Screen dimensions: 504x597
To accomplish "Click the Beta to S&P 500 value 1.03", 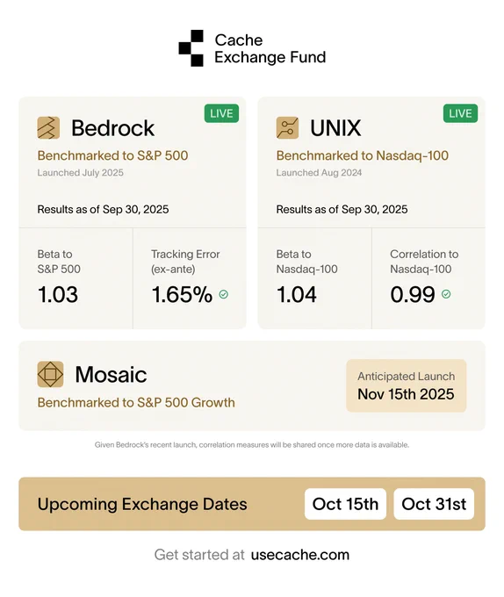I will [x=58, y=295].
